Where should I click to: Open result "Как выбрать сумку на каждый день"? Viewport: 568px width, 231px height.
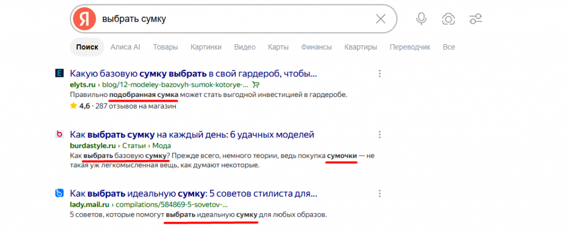pos(192,135)
